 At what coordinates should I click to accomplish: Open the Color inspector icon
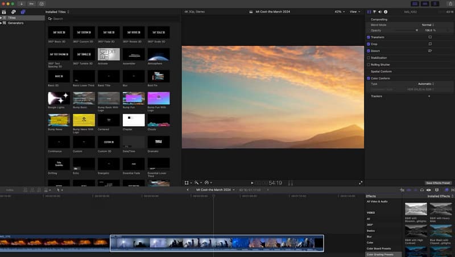(375, 12)
